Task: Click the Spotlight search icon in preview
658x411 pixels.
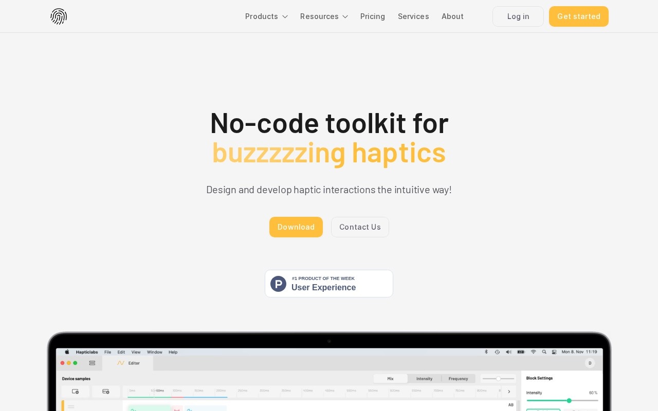Action: click(544, 352)
